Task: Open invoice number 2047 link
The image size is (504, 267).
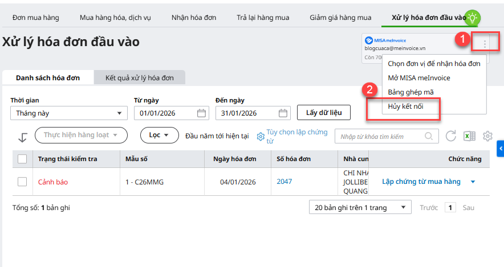Action: (284, 182)
